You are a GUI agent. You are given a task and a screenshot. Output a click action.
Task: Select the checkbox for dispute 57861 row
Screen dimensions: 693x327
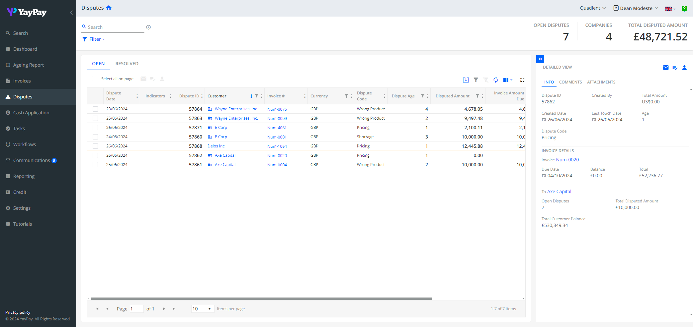tap(95, 165)
